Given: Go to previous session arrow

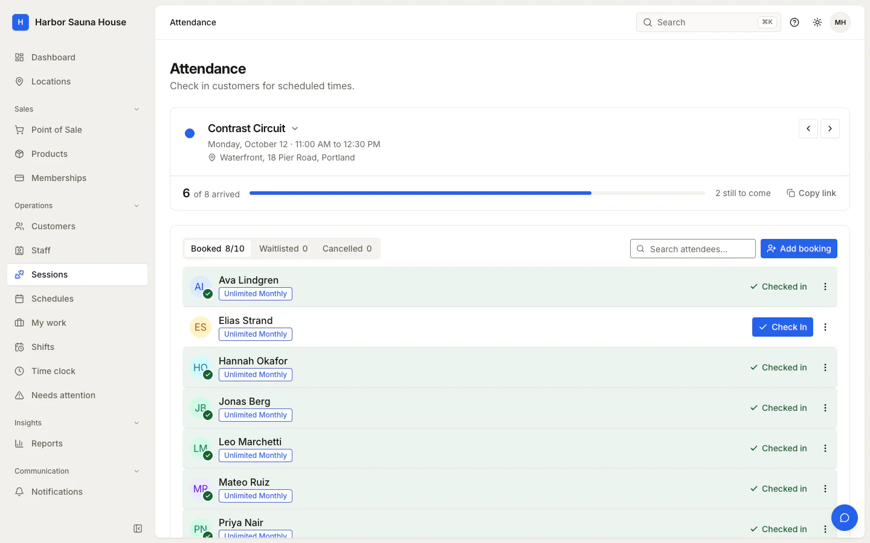Looking at the screenshot, I should click(x=808, y=129).
